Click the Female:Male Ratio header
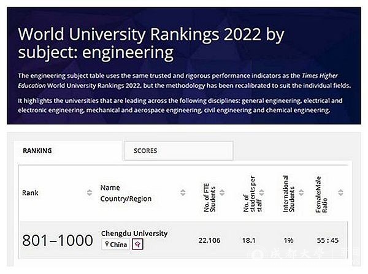 [x=321, y=194]
